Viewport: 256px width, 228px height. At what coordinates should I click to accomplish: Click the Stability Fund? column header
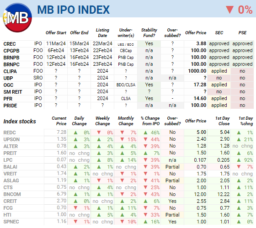149,32
